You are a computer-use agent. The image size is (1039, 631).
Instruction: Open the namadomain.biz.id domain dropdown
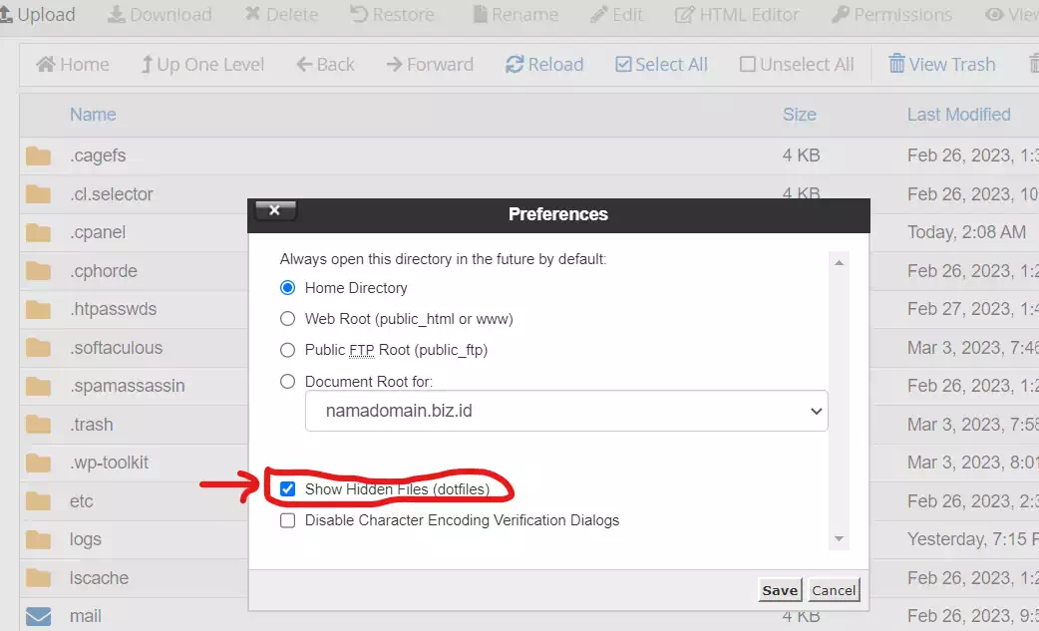566,411
